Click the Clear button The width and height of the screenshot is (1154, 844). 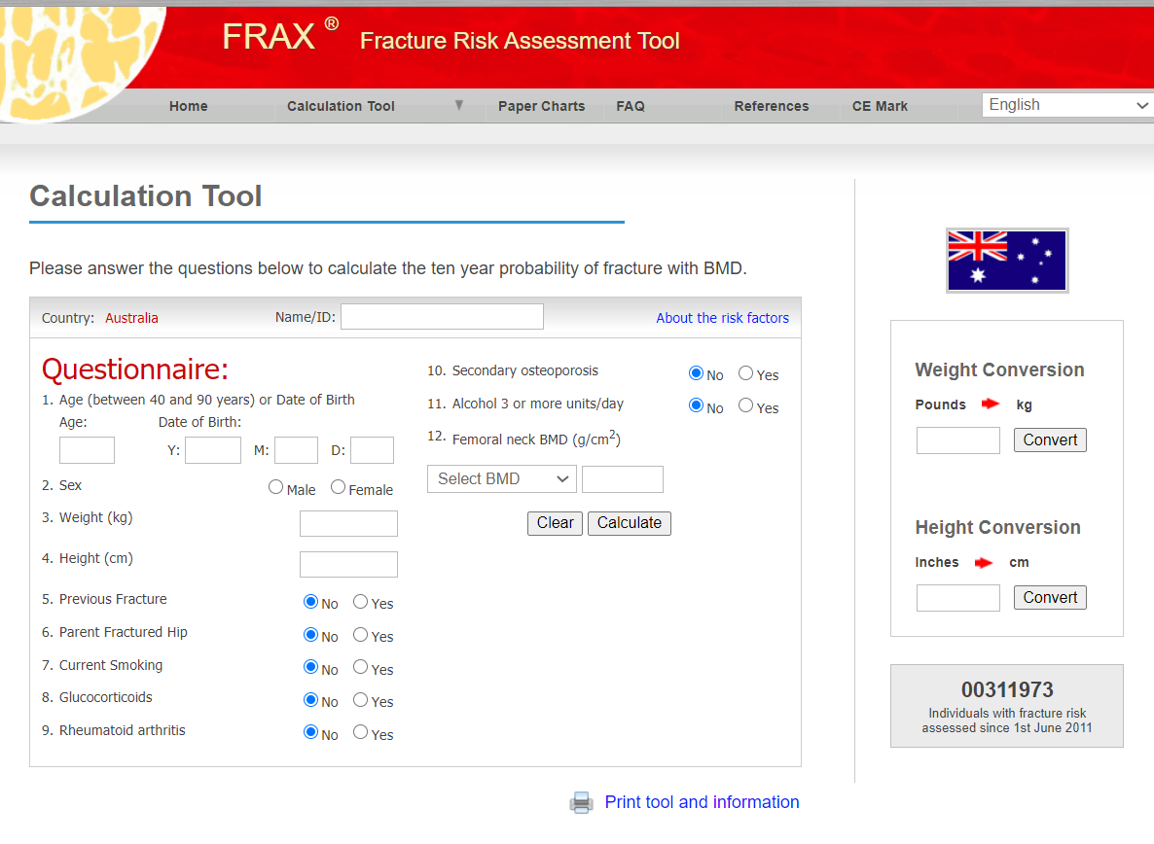coord(555,523)
